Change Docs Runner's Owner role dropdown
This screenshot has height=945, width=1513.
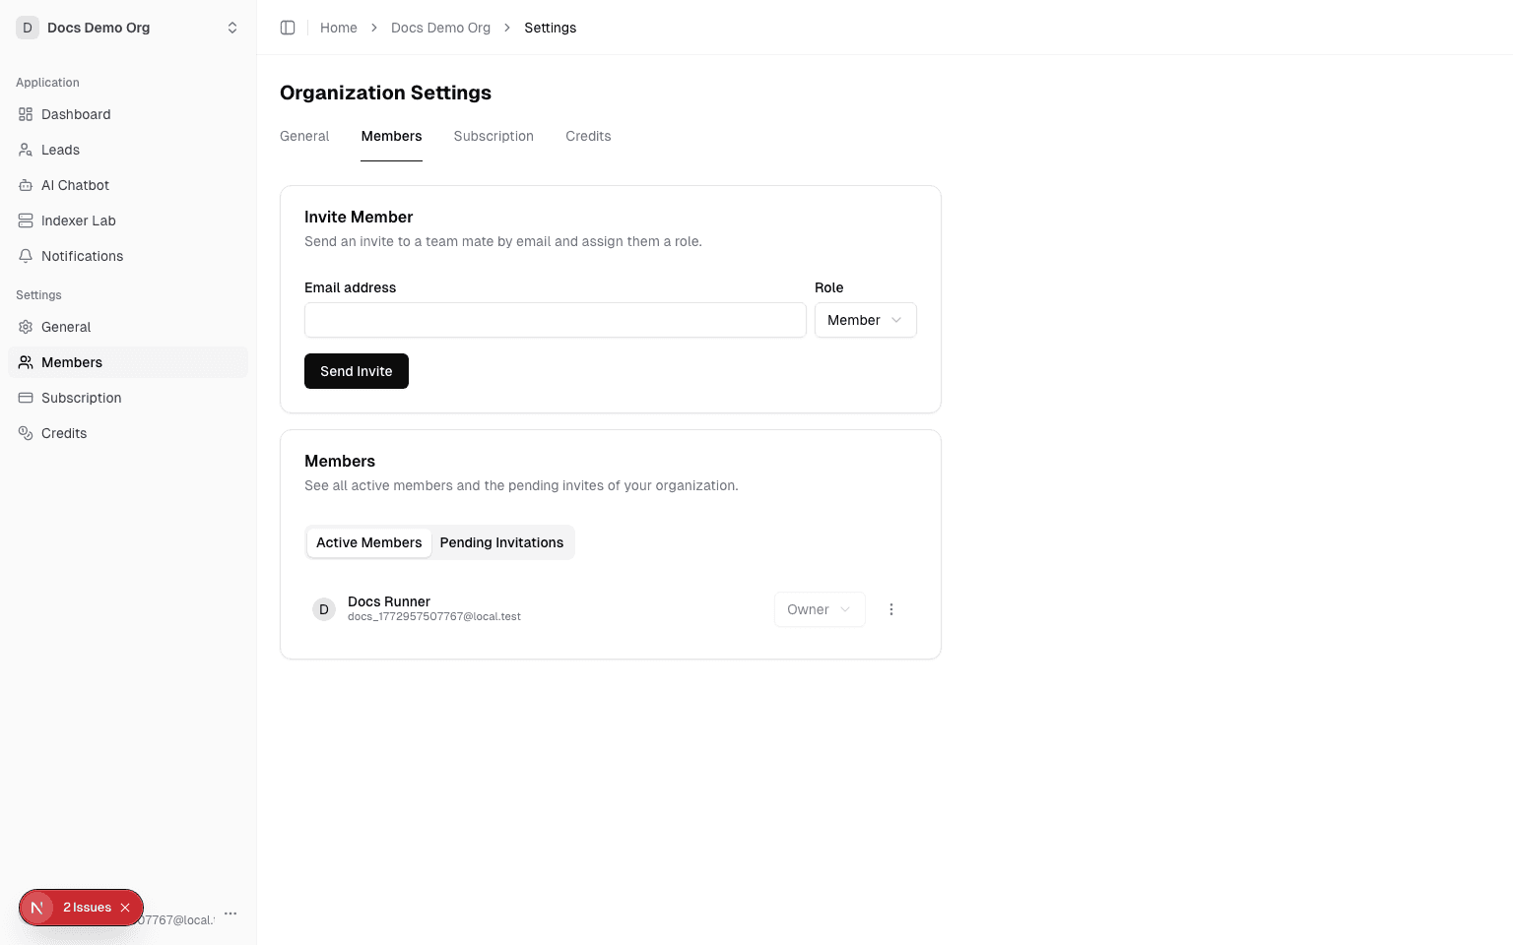pyautogui.click(x=819, y=609)
